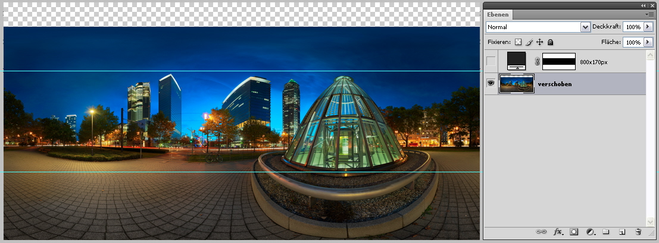
Task: Hide the verschoben layer
Action: [491, 84]
